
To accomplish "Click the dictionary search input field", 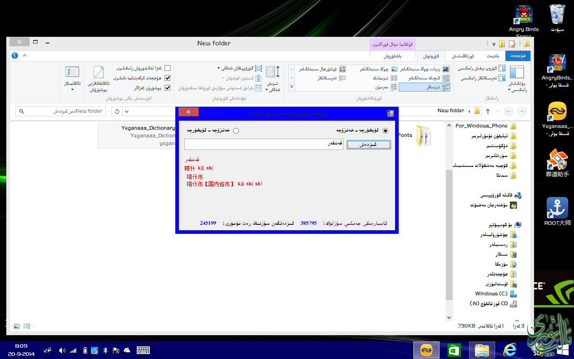I will click(264, 144).
